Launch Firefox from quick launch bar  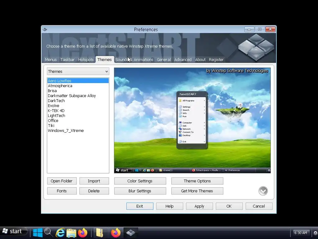coord(83,232)
